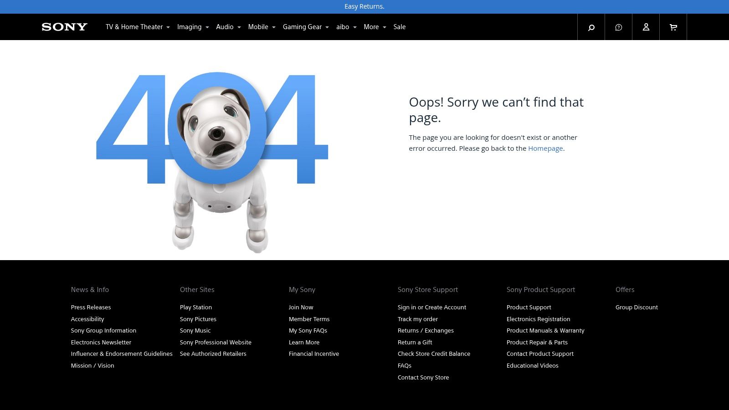Open Track my order link
This screenshot has width=729, height=410.
tap(418, 319)
